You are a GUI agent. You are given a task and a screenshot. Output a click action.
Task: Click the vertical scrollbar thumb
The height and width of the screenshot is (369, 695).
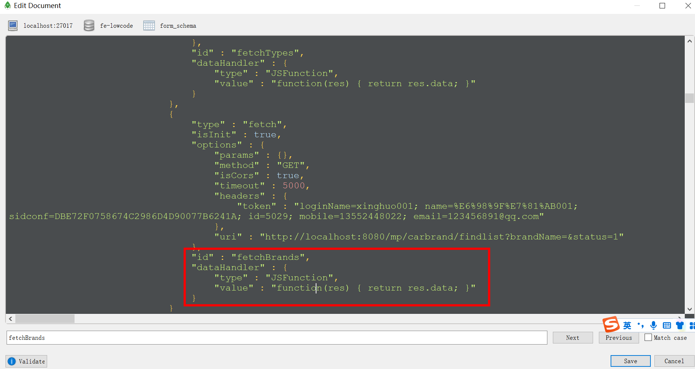(690, 98)
